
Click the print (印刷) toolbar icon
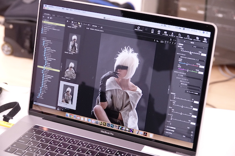coord(159,32)
